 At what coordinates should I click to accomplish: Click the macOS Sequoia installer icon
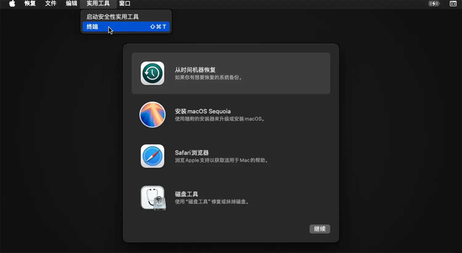coord(152,115)
